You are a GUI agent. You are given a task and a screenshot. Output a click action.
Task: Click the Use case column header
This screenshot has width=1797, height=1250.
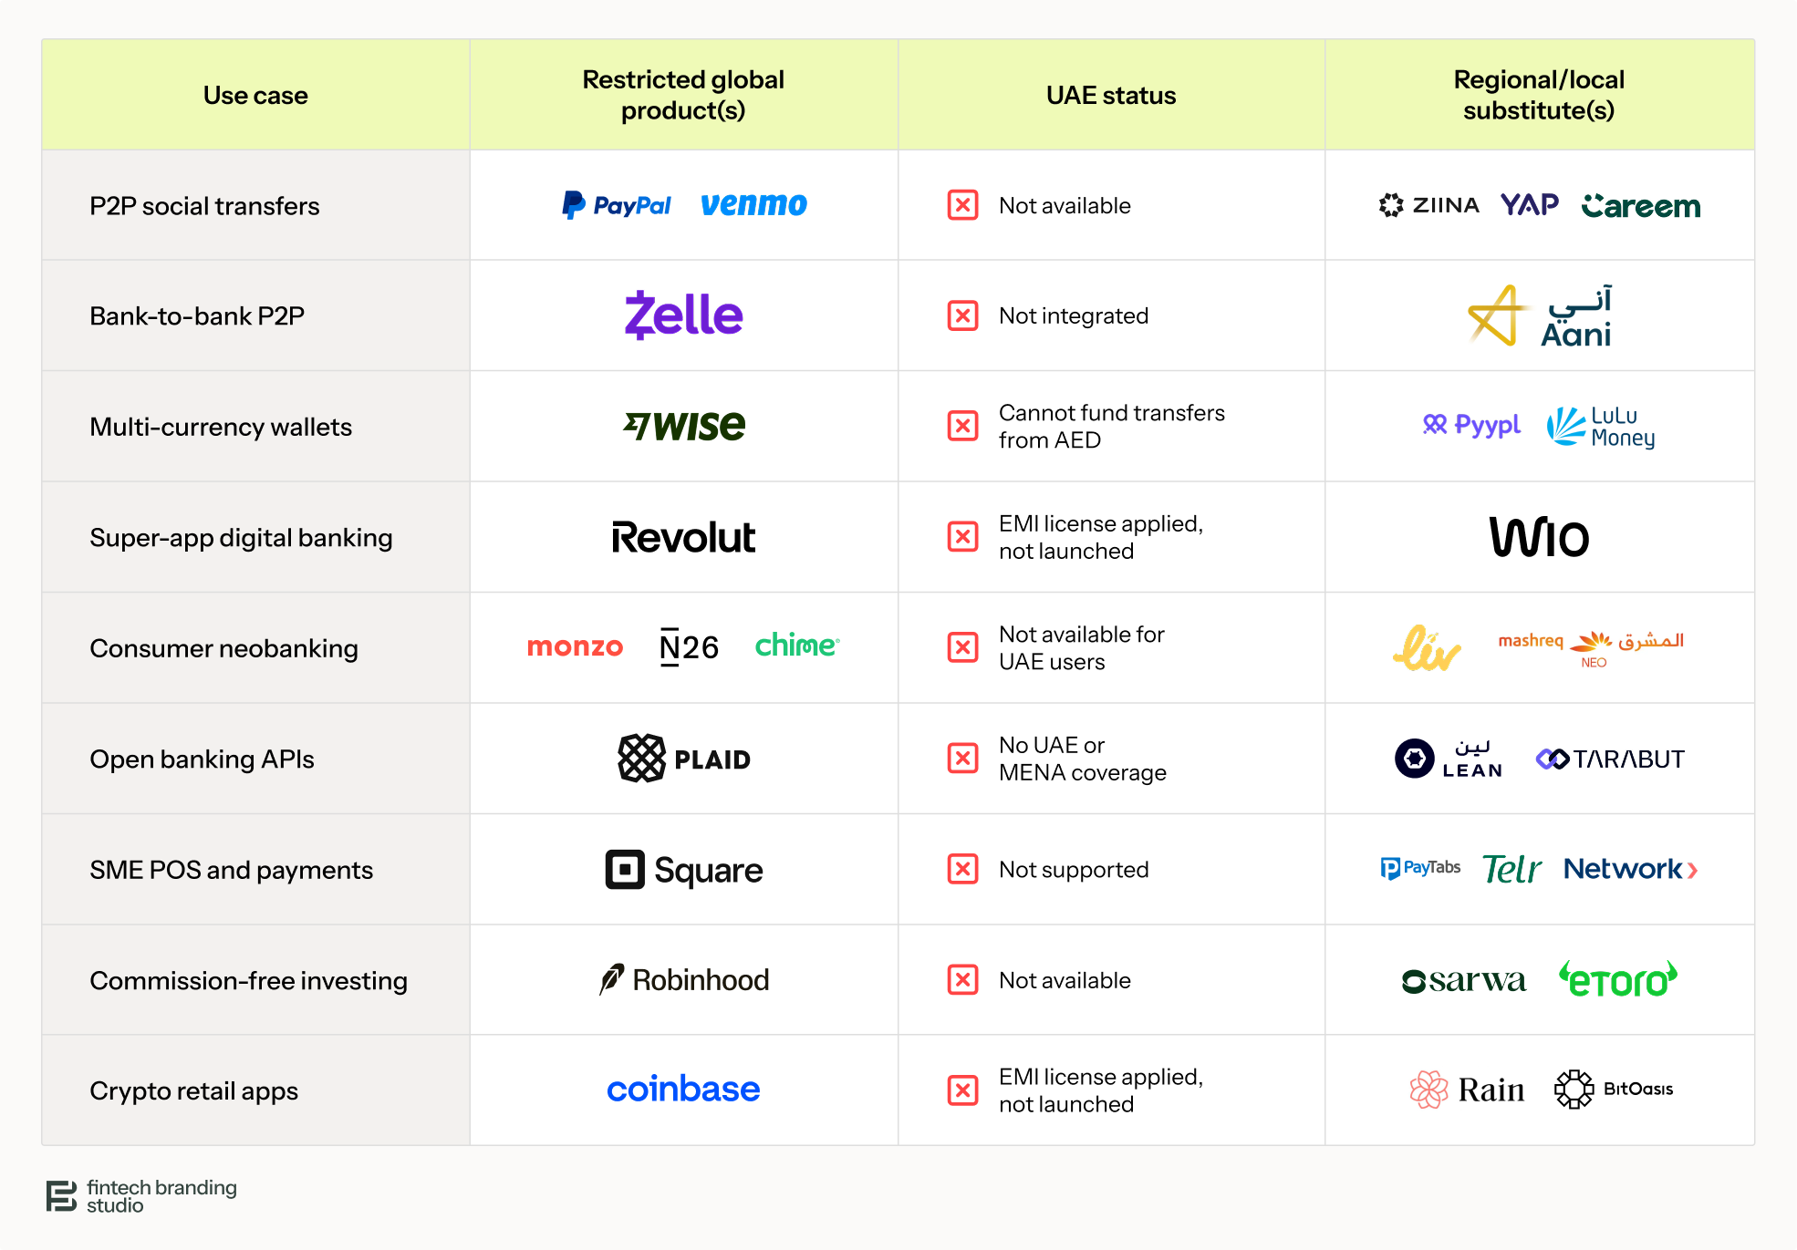[255, 95]
